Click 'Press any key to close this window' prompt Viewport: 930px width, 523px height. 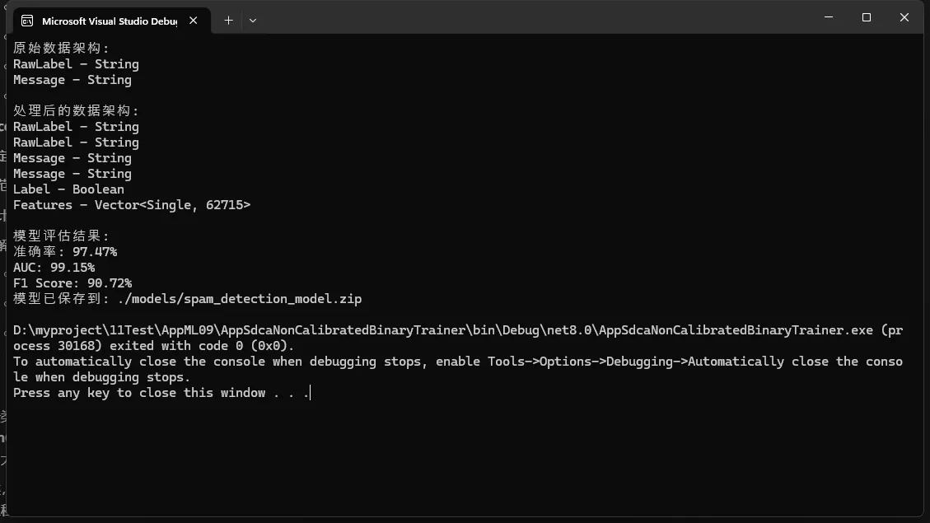click(x=161, y=393)
